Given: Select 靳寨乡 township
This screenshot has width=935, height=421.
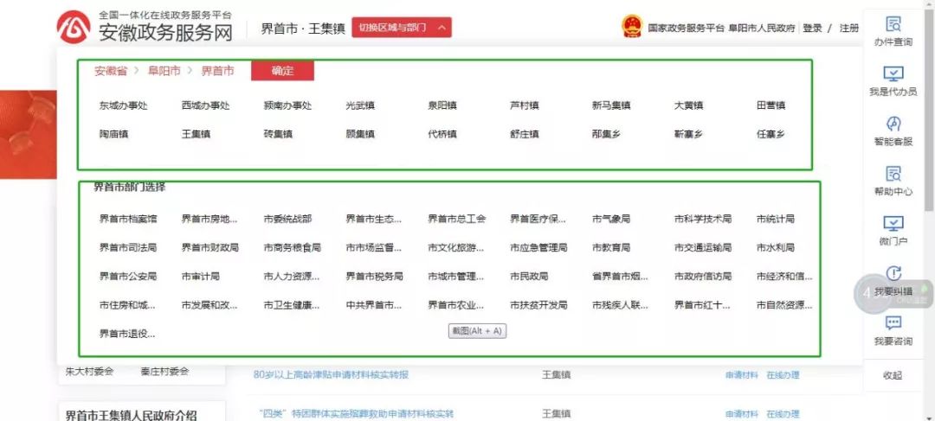Looking at the screenshot, I should pos(689,134).
